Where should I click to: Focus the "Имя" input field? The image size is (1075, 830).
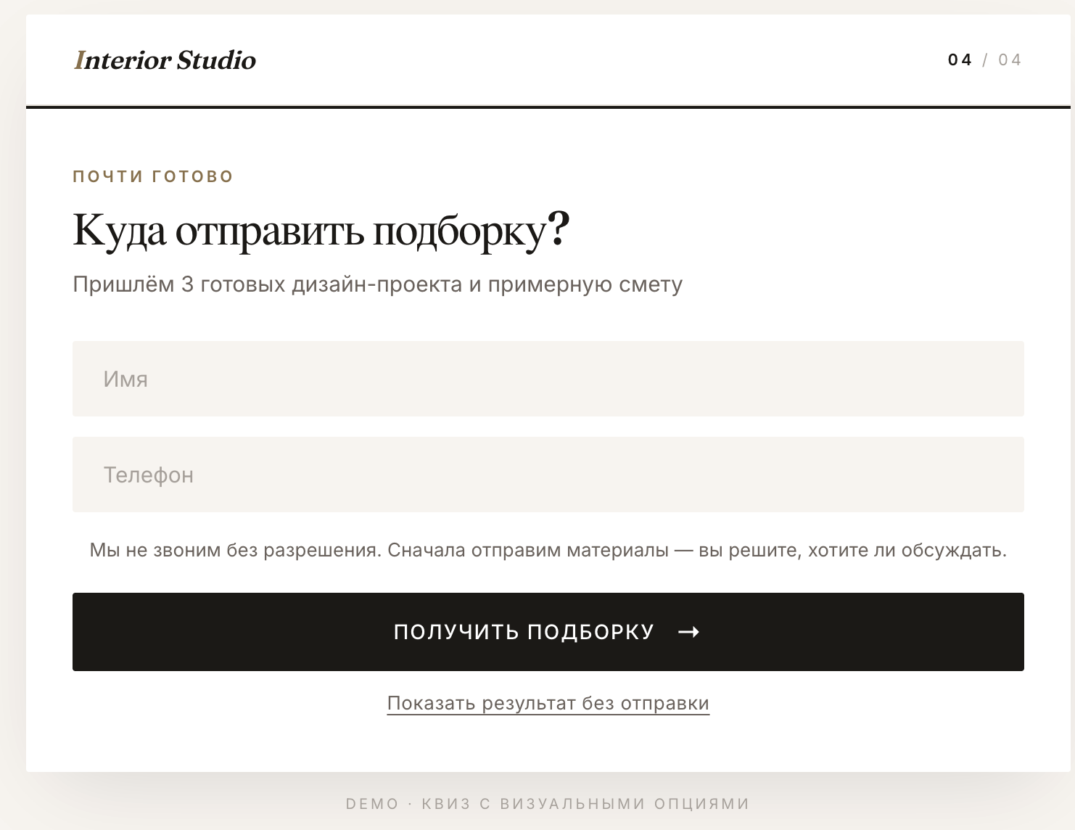[x=548, y=379]
